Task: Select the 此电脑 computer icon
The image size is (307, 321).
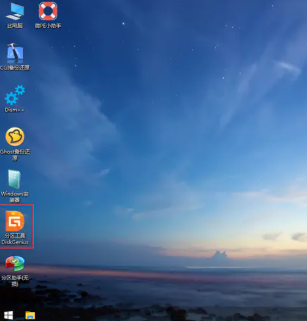Action: click(15, 11)
